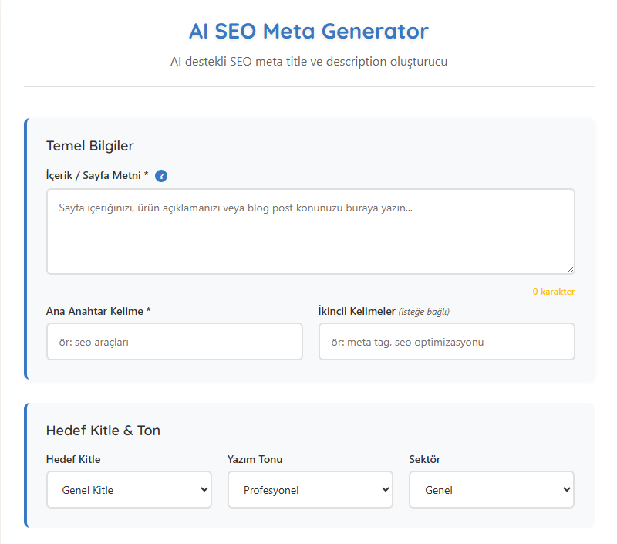This screenshot has height=544, width=617.
Task: Open the Sektör dropdown
Action: [x=491, y=490]
